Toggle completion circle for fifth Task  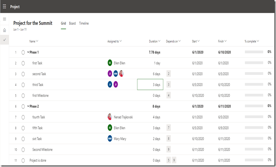23,128
